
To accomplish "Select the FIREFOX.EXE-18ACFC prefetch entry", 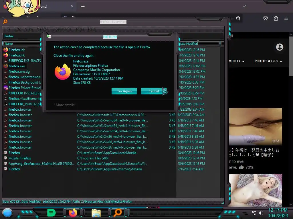I will pyautogui.click(x=25, y=61).
